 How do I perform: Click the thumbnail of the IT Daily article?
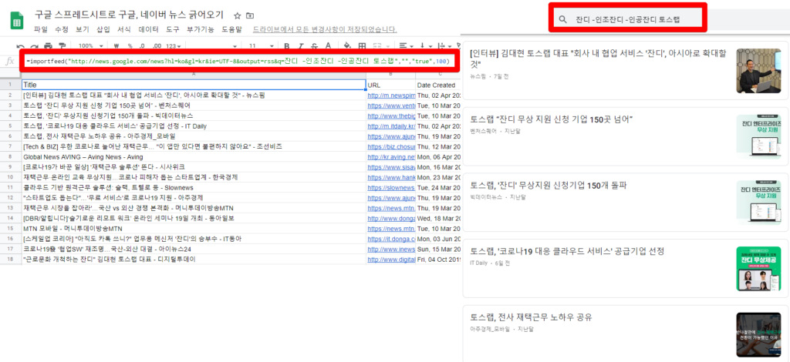pyautogui.click(x=759, y=269)
